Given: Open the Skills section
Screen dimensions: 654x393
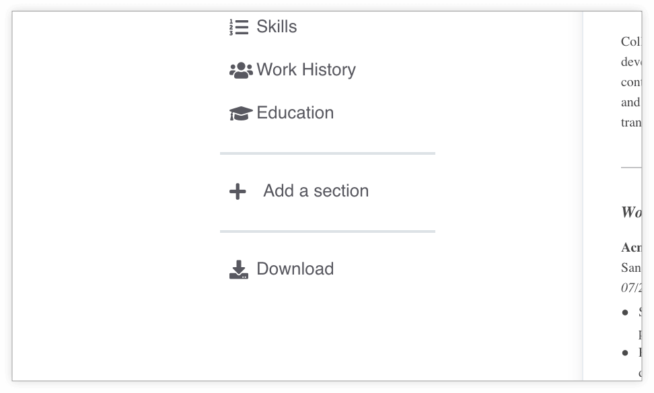Looking at the screenshot, I should click(x=277, y=27).
